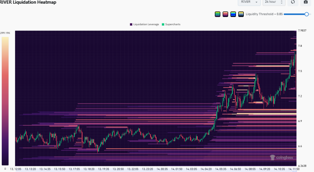Screen dimensions: 314x172
Task: Click the 14, 00:35 time axis label
Action: point(162,169)
